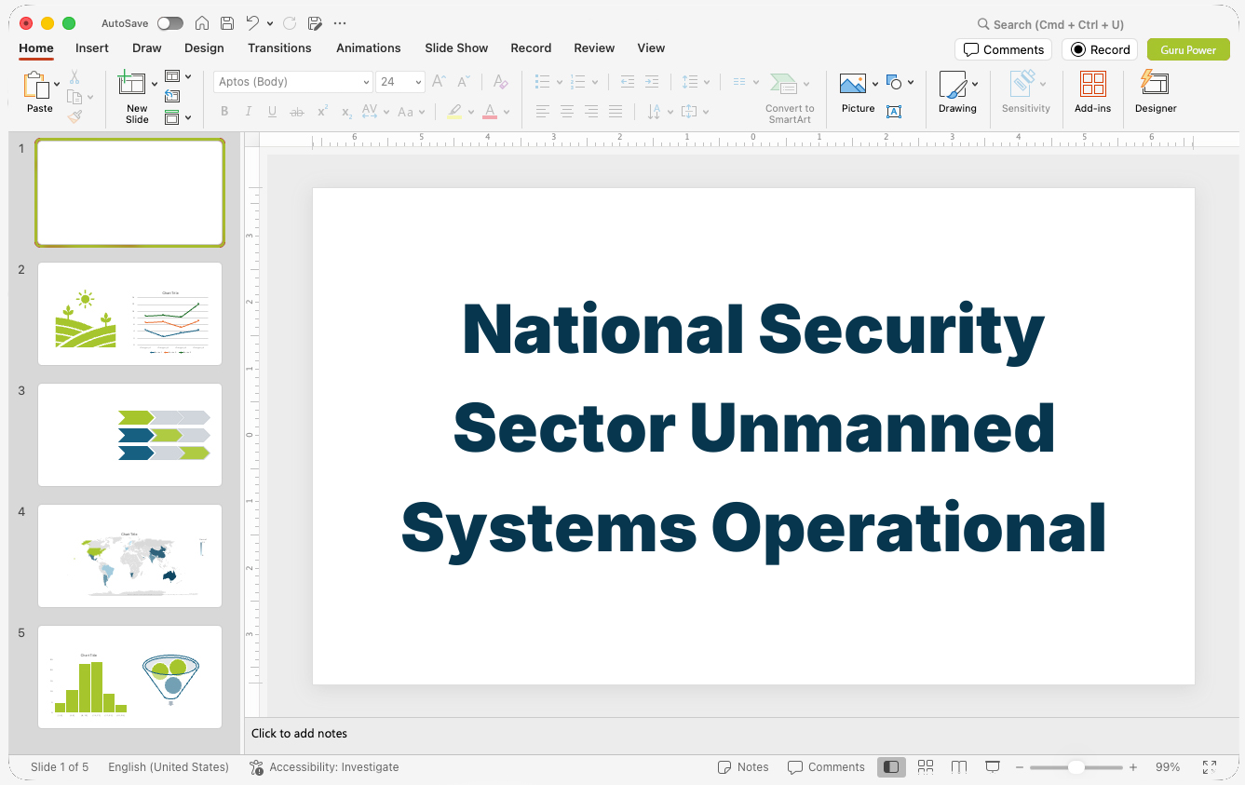Expand the New Slide layout arrow
Viewport: 1245px width, 785px height.
[x=155, y=84]
